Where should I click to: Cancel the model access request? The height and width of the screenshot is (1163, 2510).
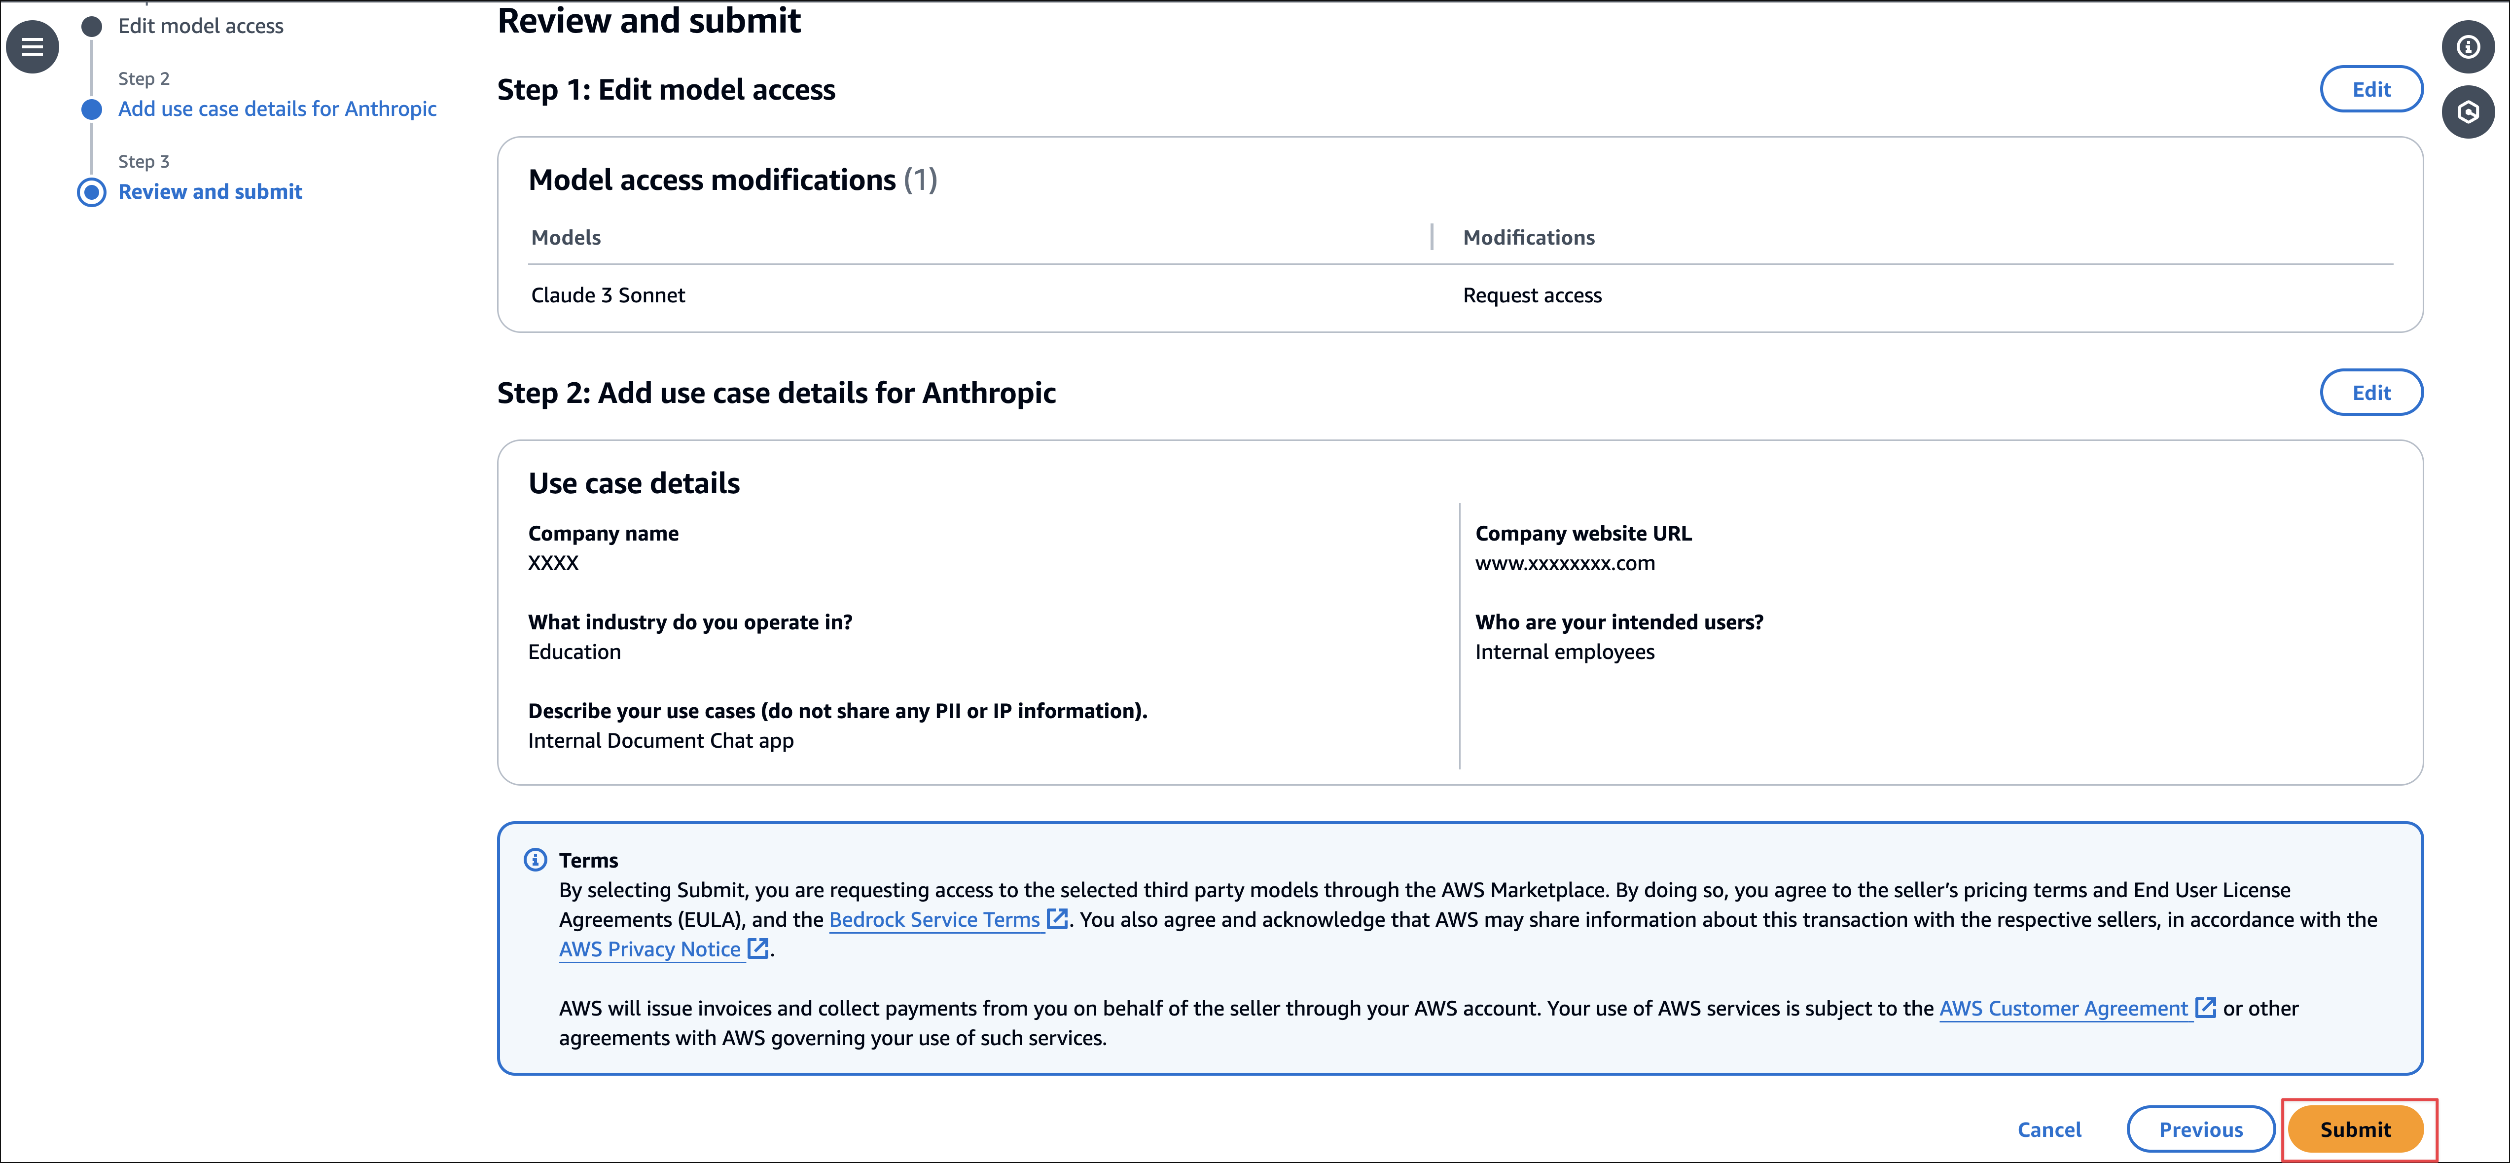click(2048, 1129)
